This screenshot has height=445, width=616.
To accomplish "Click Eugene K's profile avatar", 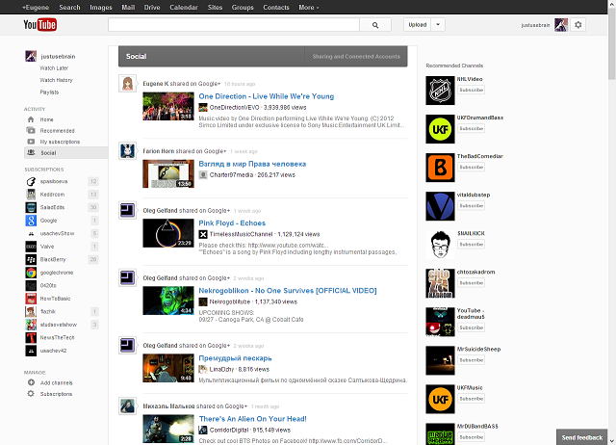I will point(128,84).
